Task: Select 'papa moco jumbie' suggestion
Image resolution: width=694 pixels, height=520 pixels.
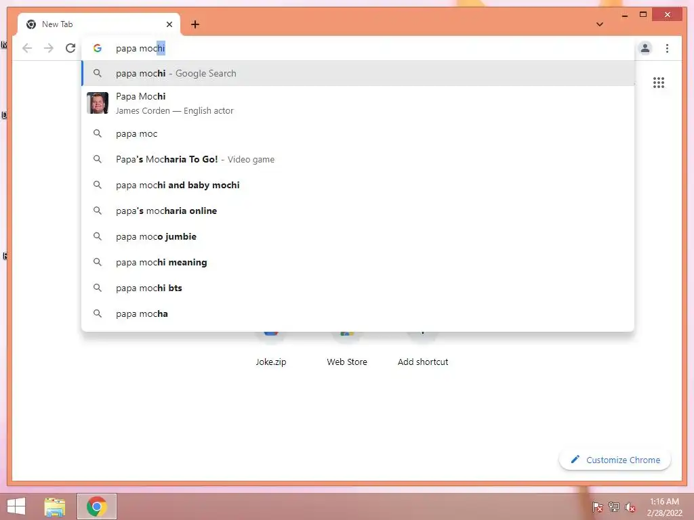Action: (358, 236)
